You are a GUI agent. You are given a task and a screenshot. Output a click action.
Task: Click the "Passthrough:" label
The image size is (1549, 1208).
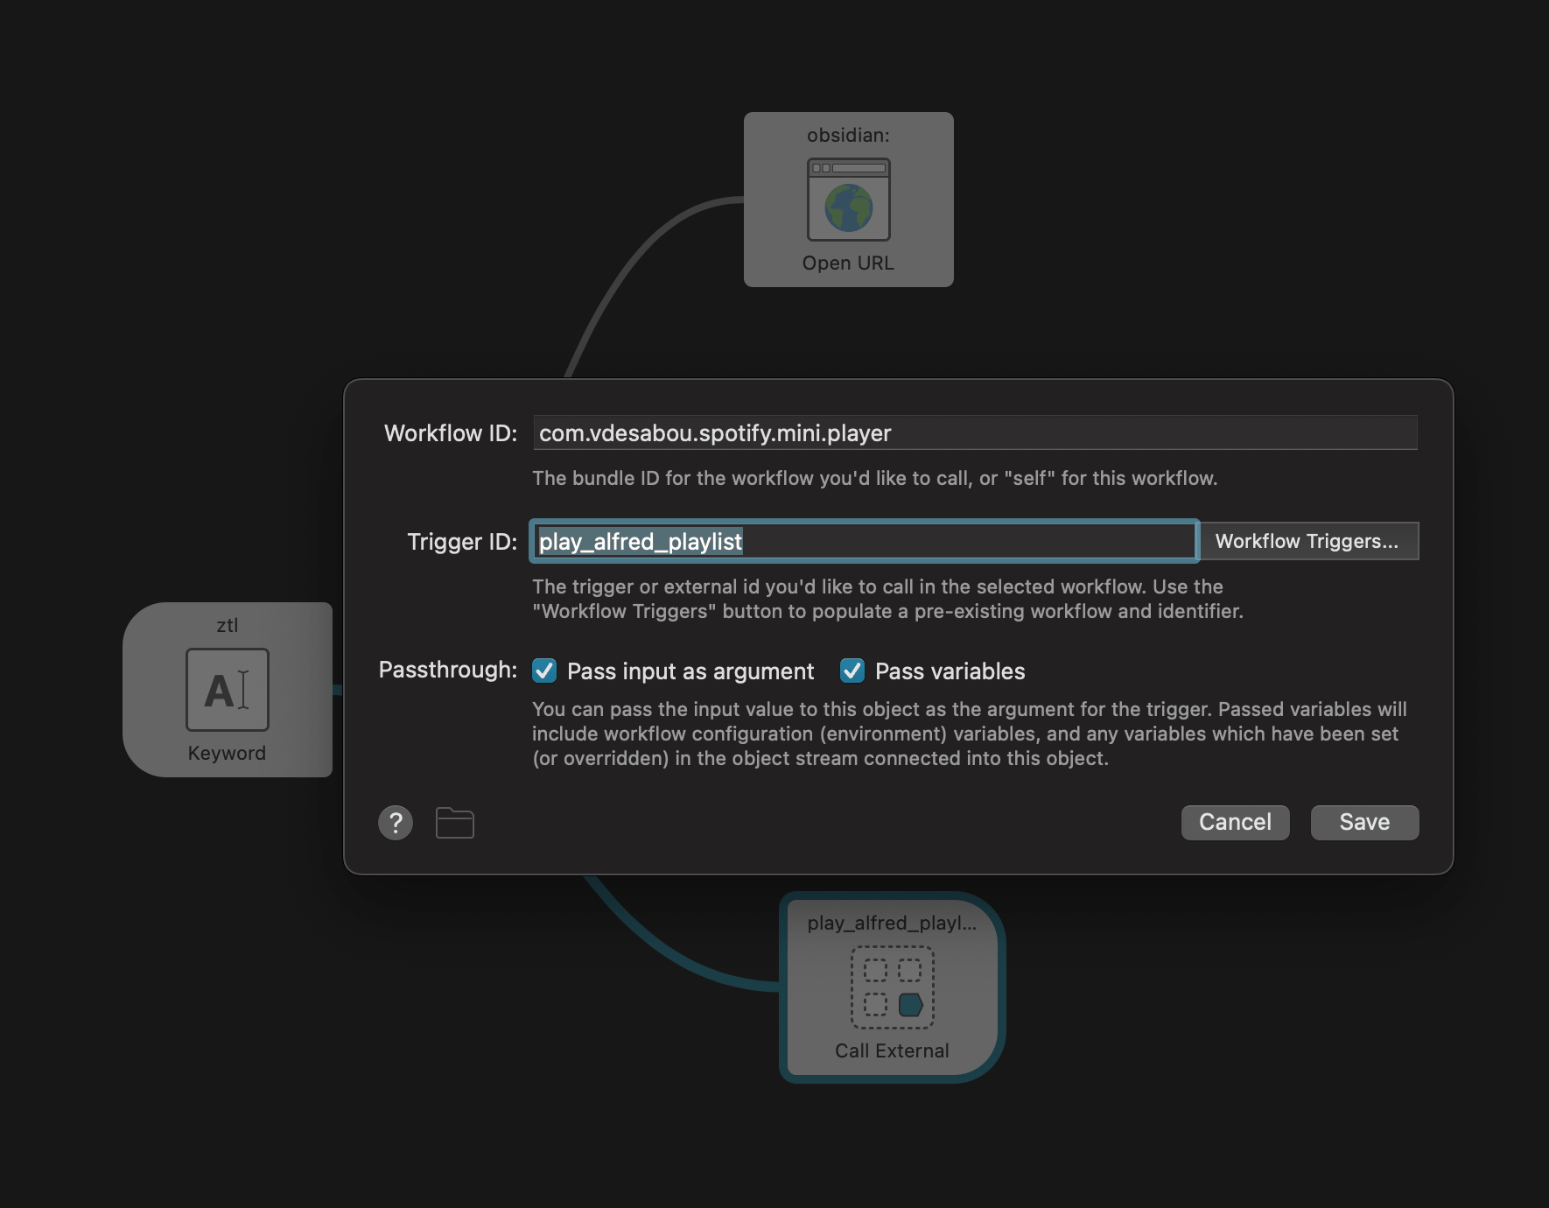[448, 670]
